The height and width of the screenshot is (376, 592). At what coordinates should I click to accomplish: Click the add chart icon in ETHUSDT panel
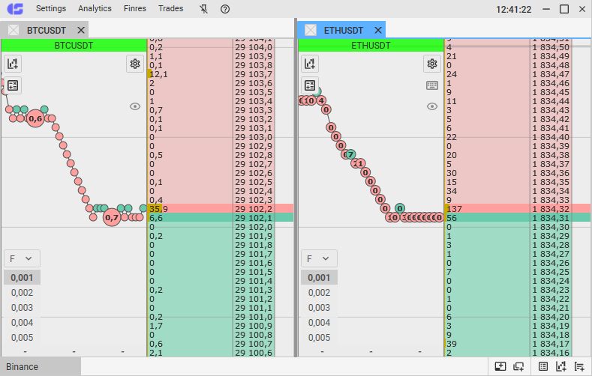click(310, 64)
